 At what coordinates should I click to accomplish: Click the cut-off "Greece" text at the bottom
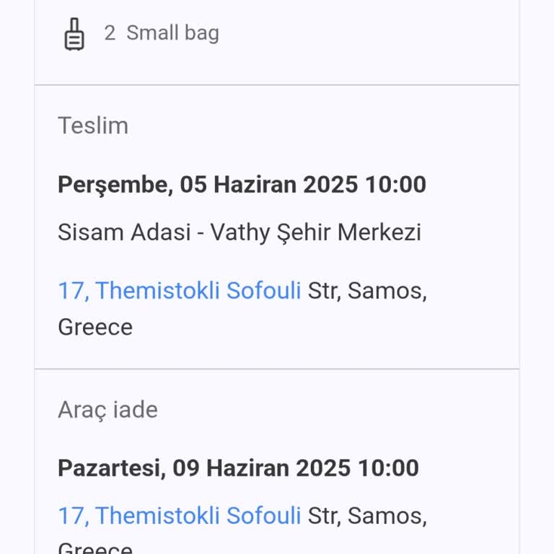(95, 549)
